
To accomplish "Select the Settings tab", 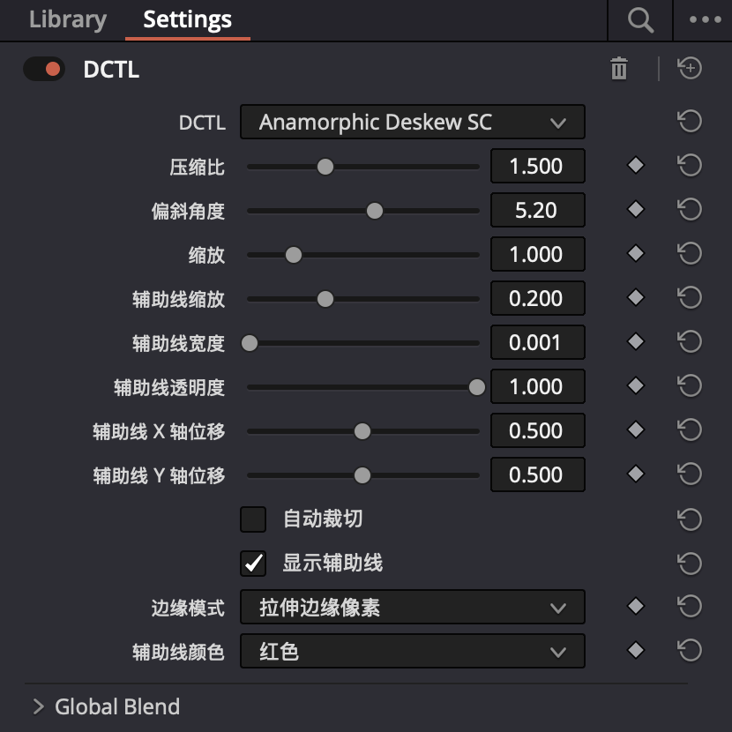I will click(x=187, y=19).
